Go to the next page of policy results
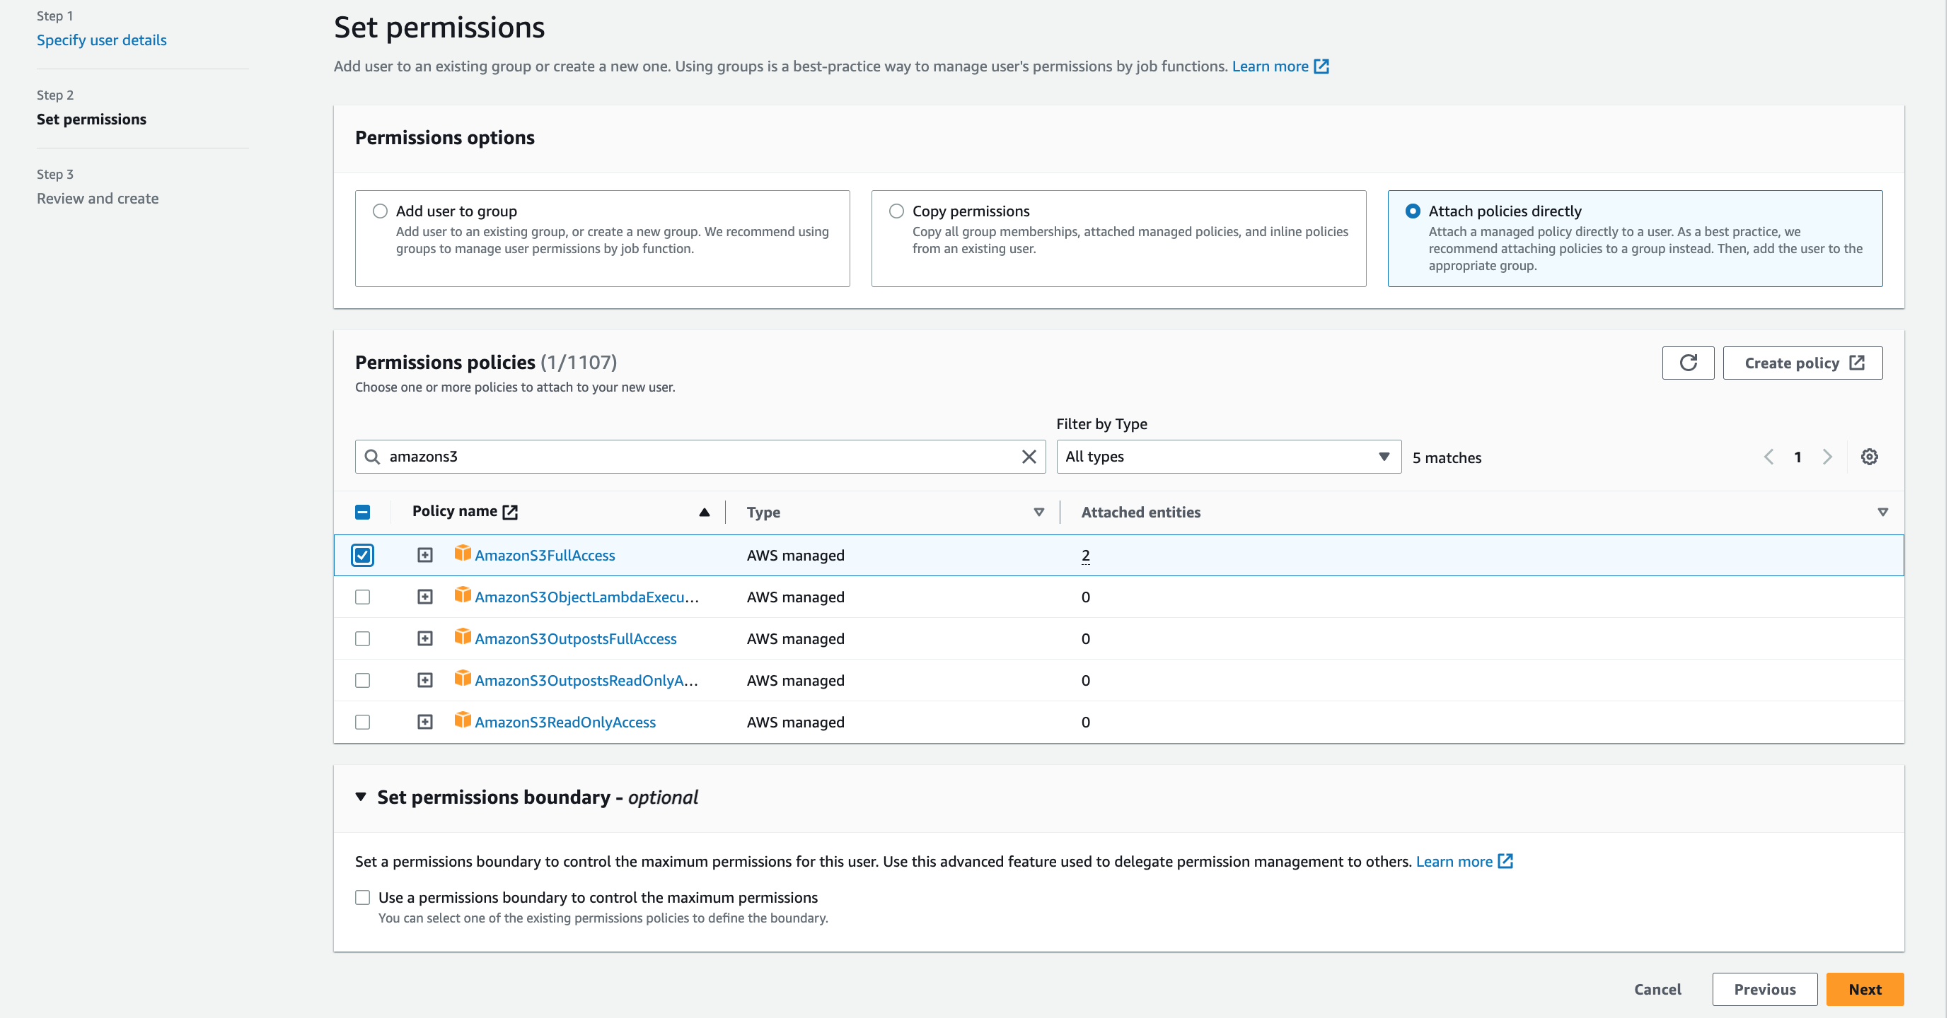This screenshot has width=1951, height=1018. [1826, 457]
